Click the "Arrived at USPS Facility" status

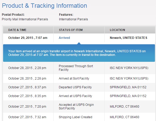(75, 96)
